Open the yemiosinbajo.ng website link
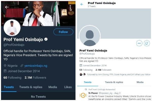 (36, 66)
